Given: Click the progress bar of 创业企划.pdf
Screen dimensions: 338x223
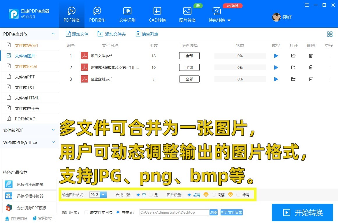Looking at the screenshot, I should (240, 79).
